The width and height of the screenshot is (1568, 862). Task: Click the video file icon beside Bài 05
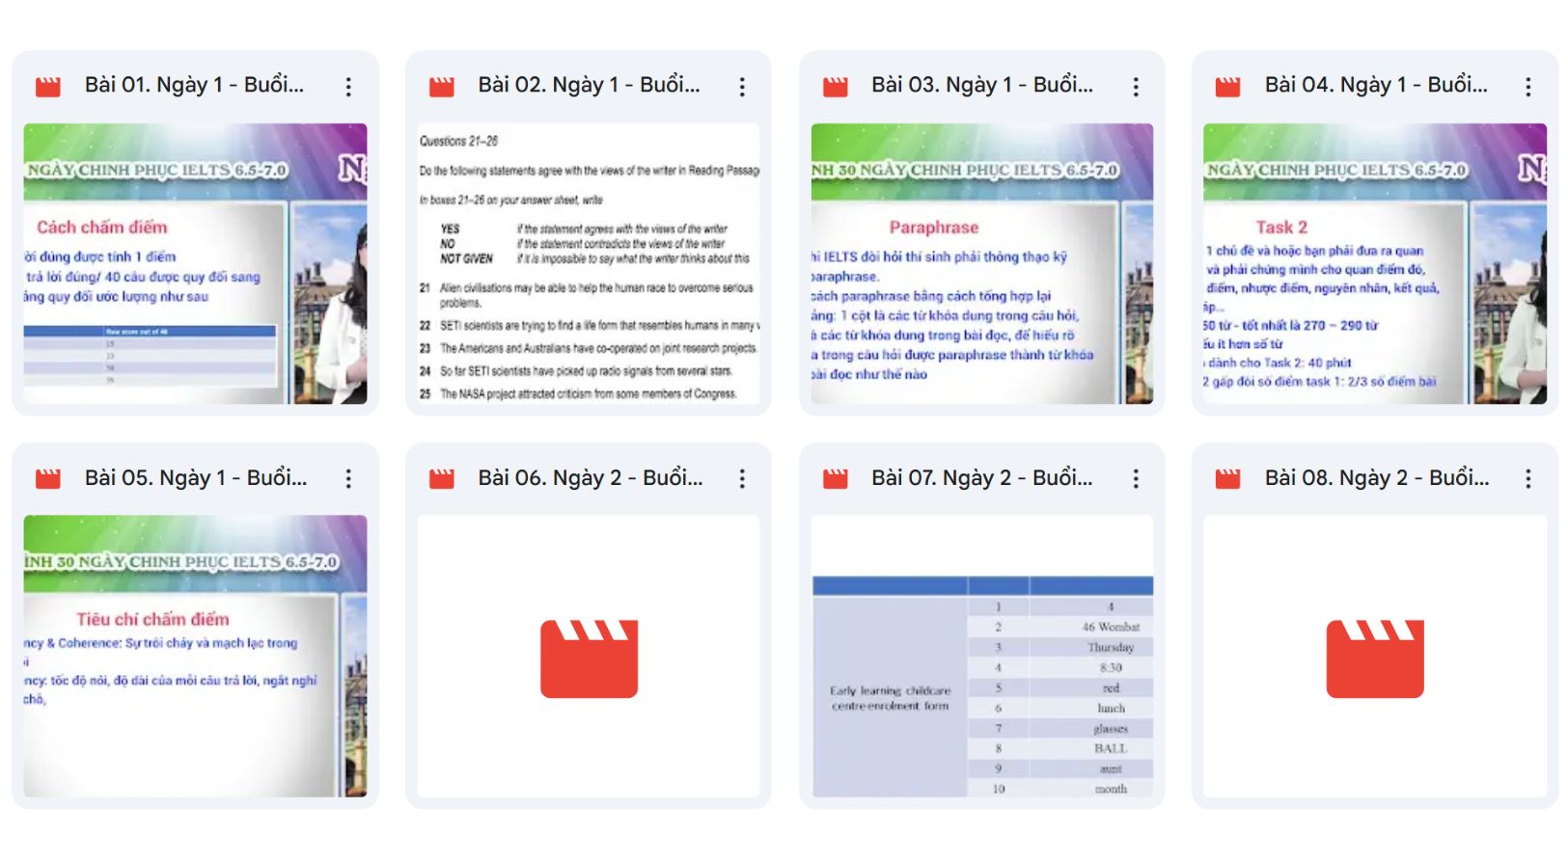(x=48, y=478)
